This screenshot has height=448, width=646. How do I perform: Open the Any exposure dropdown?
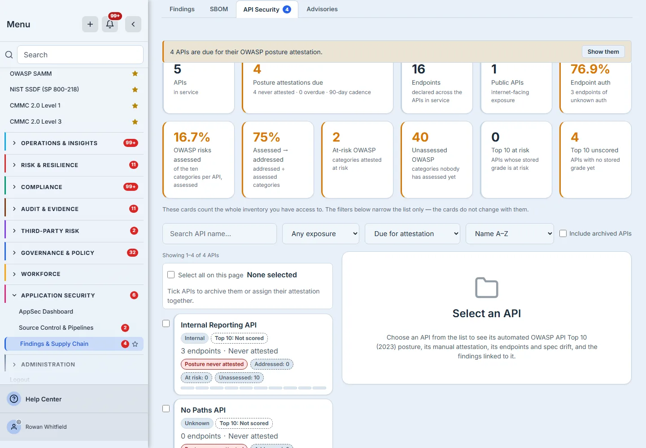click(x=321, y=234)
